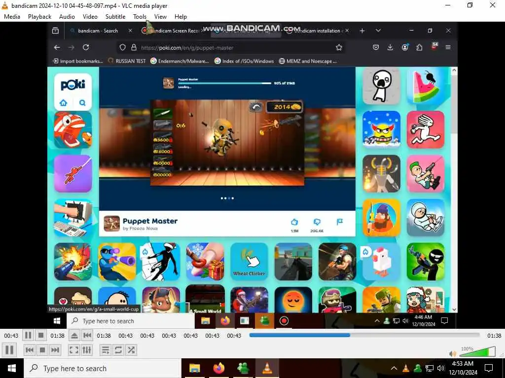Mute audio with the speaker icon
The image size is (505, 378).
(453, 353)
